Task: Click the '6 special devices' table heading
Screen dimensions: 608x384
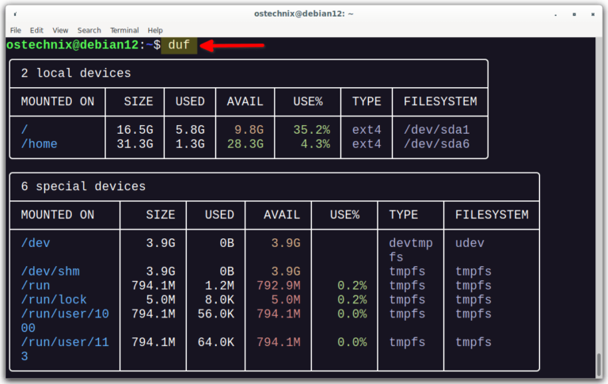Action: [83, 187]
